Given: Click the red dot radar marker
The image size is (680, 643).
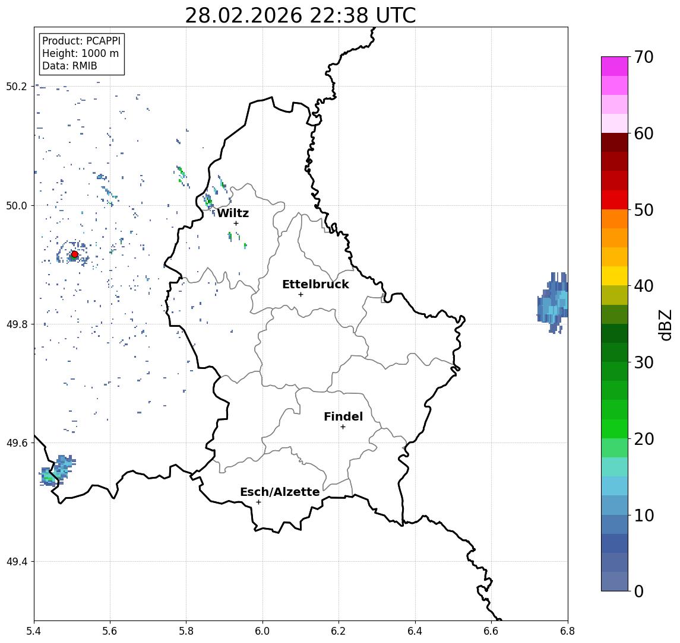Looking at the screenshot, I should coord(75,254).
